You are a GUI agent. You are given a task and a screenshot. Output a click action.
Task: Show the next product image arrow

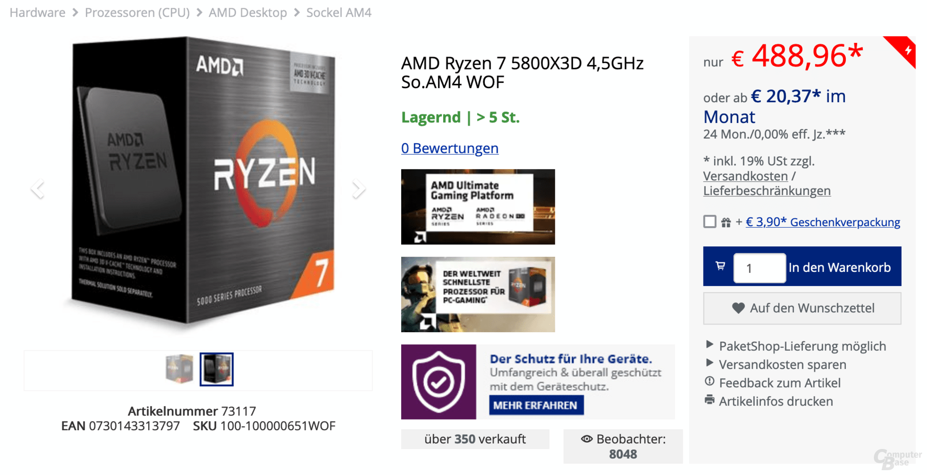click(x=358, y=189)
